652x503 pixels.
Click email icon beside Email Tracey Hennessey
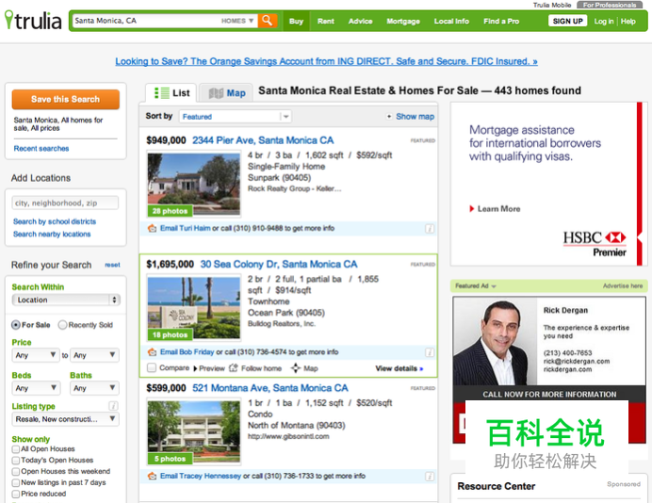[153, 476]
